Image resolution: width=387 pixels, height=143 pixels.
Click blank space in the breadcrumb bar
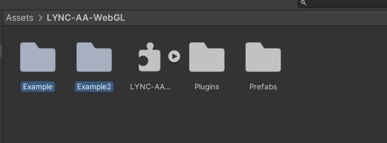[247, 18]
